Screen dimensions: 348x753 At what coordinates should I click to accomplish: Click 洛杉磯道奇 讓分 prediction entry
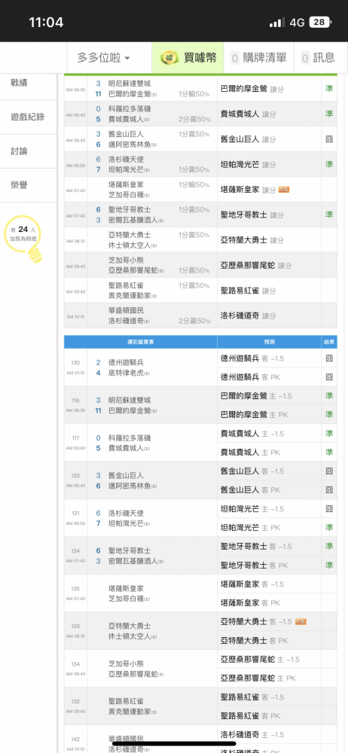point(248,316)
